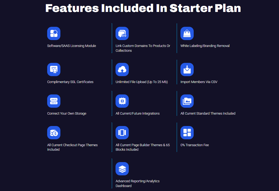Click the "Complimentary SSL Certificates" label
279x191 pixels.
(x=70, y=82)
